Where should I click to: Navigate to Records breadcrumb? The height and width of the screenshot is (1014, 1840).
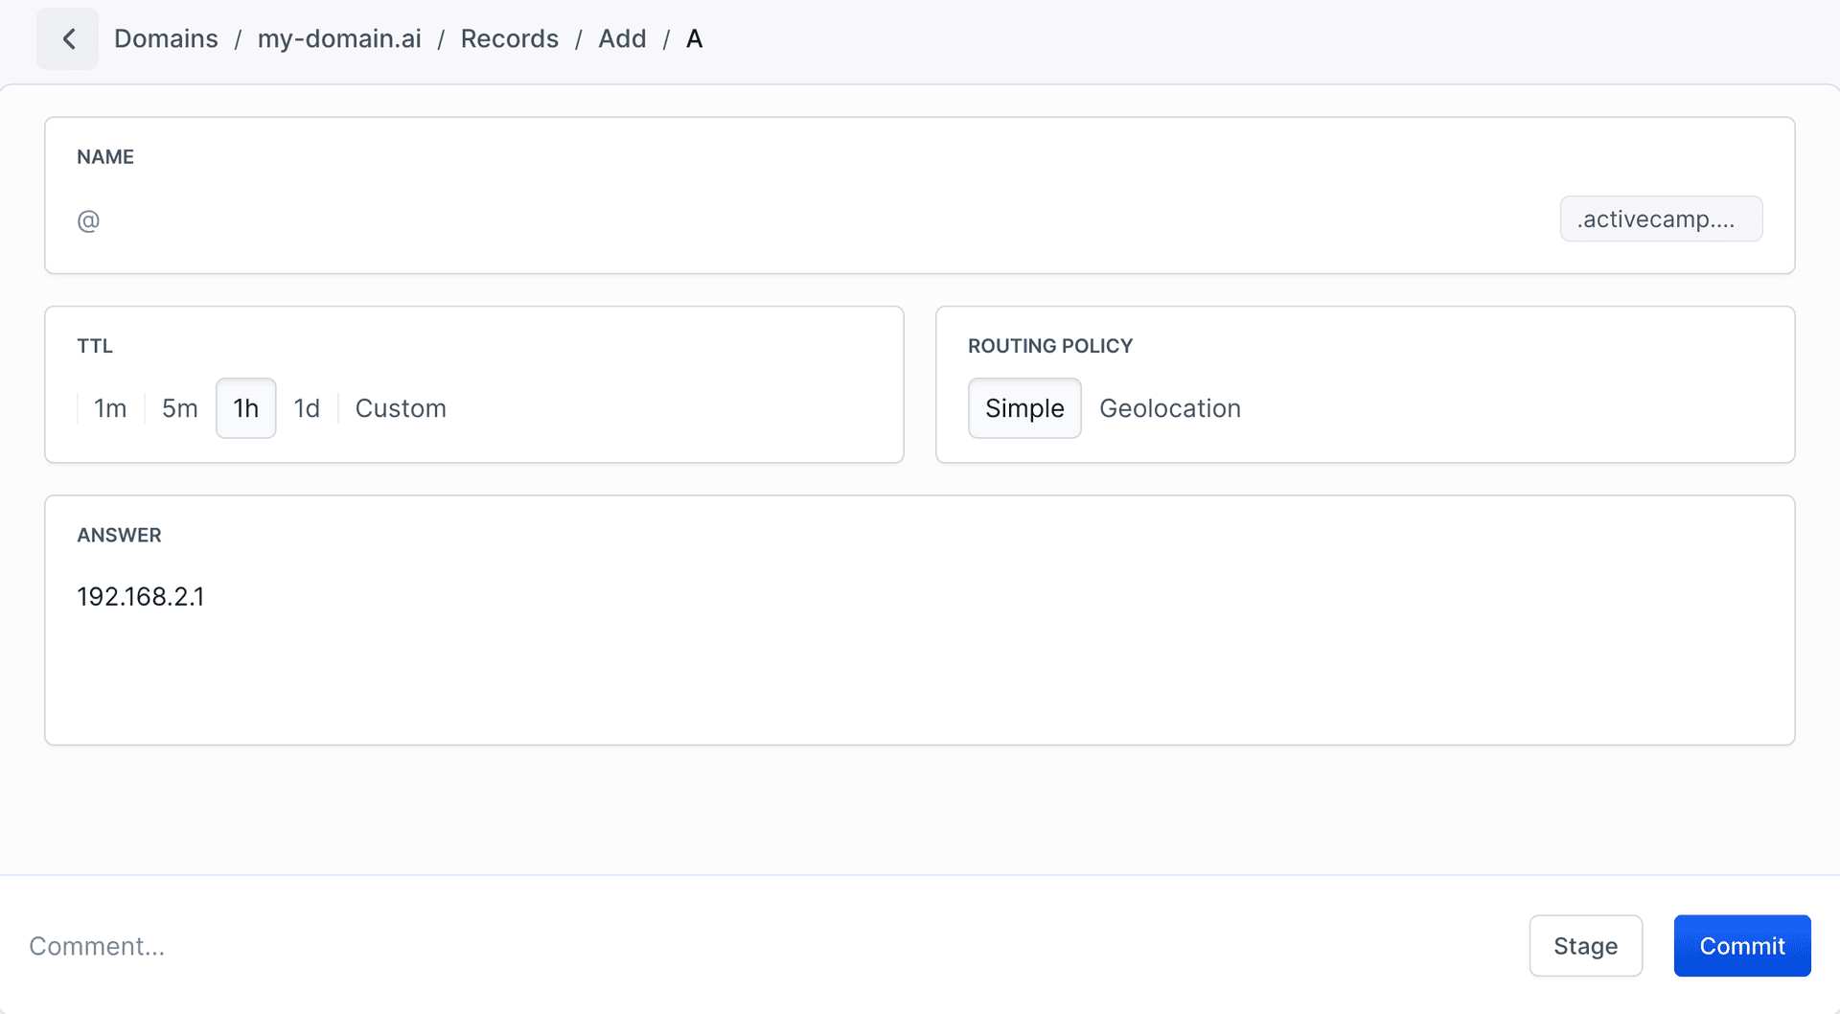click(509, 39)
